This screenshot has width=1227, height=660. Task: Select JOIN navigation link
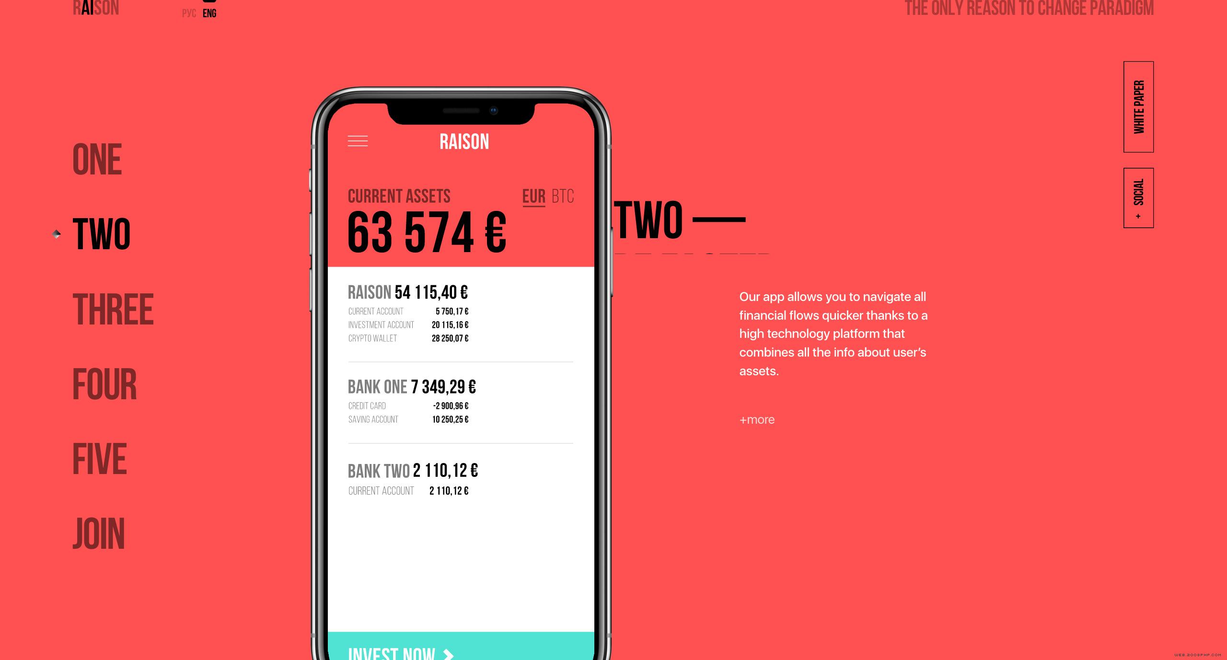click(98, 535)
